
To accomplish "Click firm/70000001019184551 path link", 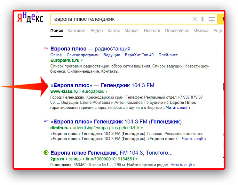I will click(110, 159).
